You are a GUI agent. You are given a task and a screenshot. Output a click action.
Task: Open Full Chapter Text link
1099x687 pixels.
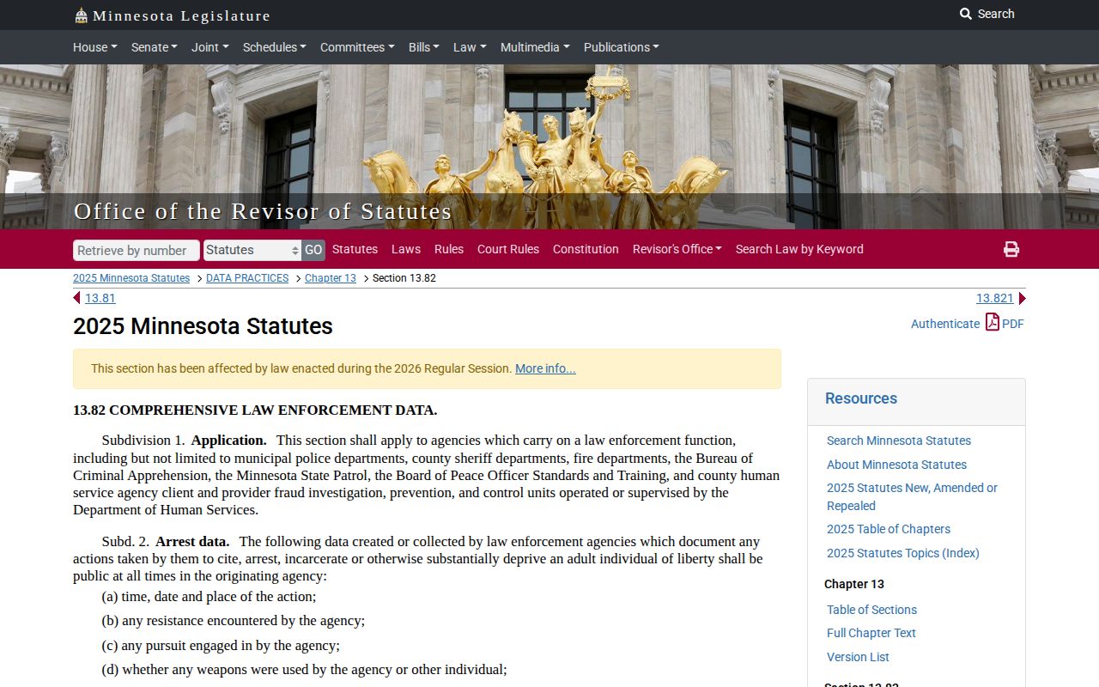[871, 633]
